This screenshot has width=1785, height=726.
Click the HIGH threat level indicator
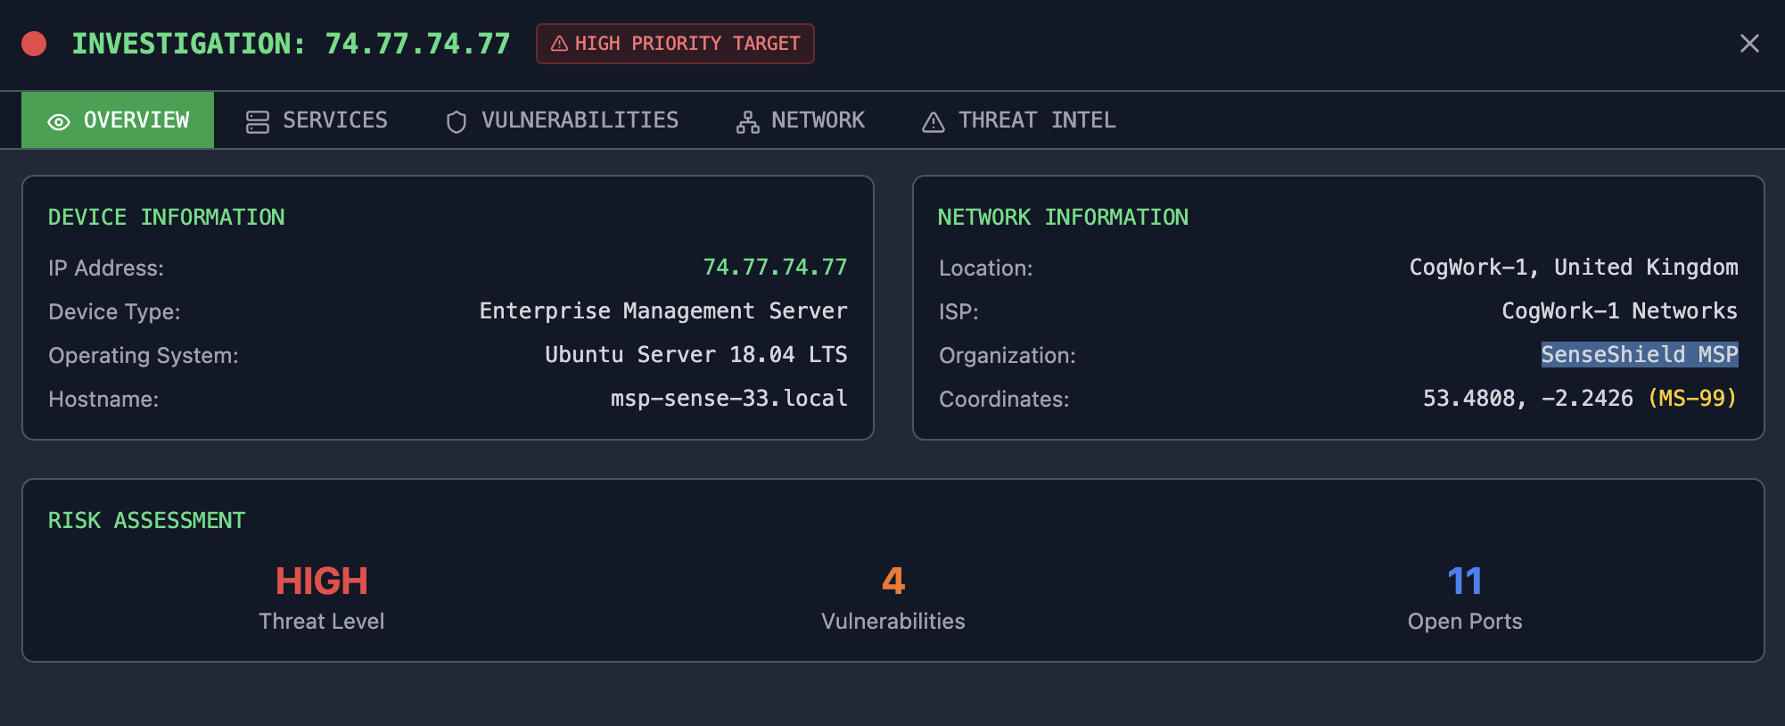pyautogui.click(x=321, y=582)
